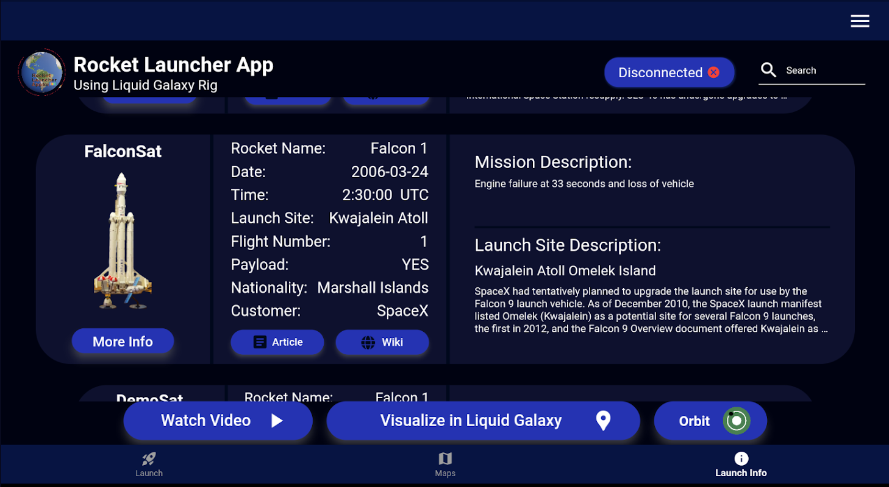889x487 pixels.
Task: Open the hamburger menu
Action: (860, 21)
